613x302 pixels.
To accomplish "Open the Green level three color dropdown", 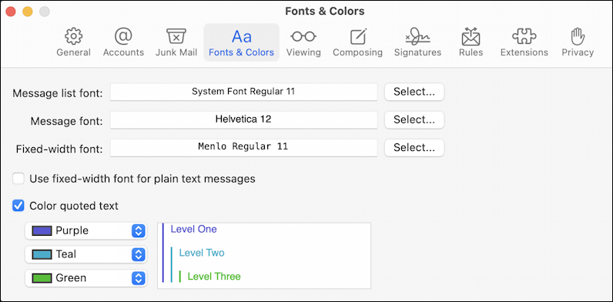I will tap(86, 279).
